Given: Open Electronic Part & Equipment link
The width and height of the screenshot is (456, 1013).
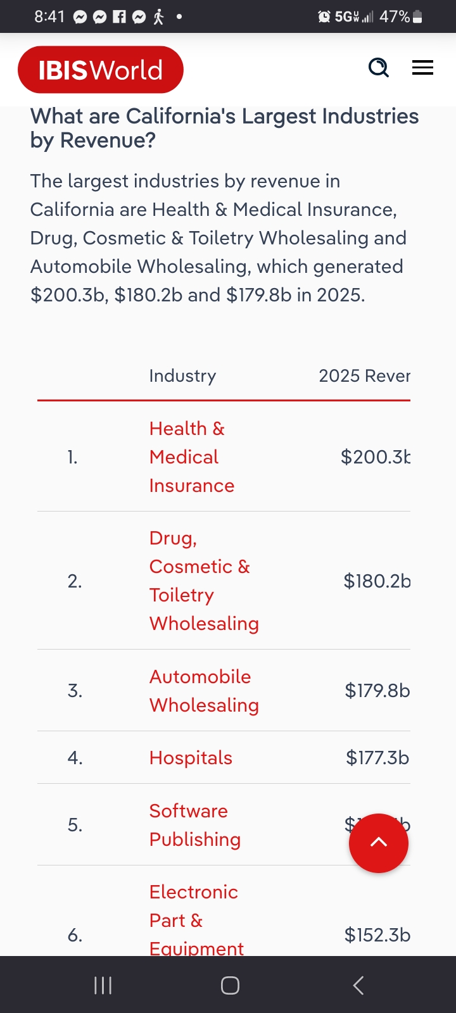Looking at the screenshot, I should pos(196,920).
